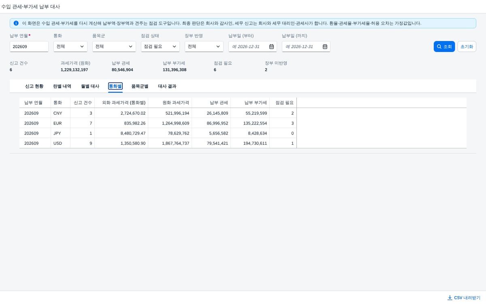Click value 86,996,952 in EUR row
This screenshot has width=486, height=304.
pos(217,123)
